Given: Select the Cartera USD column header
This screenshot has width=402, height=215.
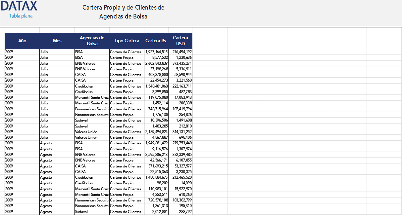Looking at the screenshot, I should click(x=180, y=41).
